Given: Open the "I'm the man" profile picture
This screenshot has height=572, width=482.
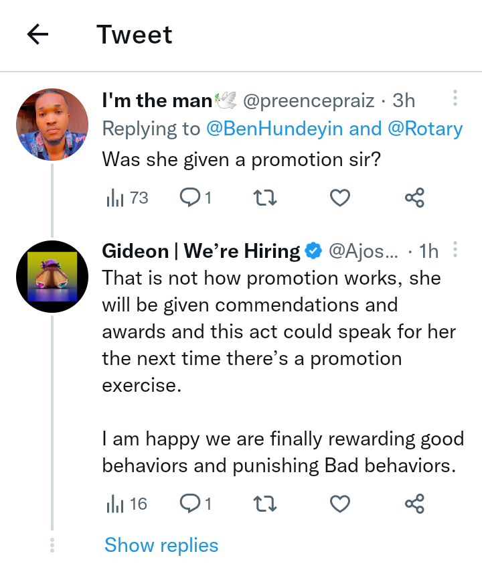Looking at the screenshot, I should pyautogui.click(x=52, y=125).
